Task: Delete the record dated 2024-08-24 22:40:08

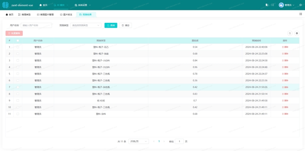Action: pos(285,47)
